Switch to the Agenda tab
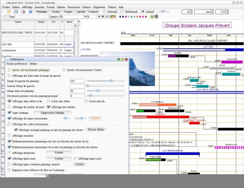 pos(81,12)
